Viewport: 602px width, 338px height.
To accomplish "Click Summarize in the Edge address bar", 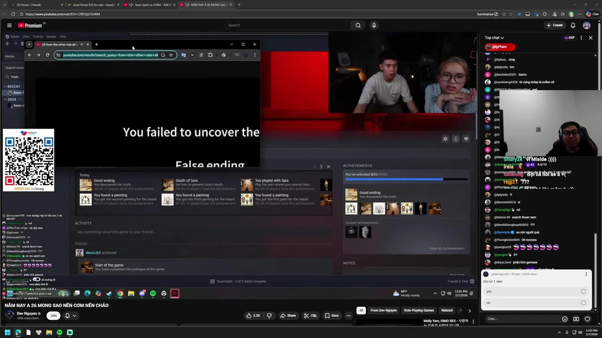I will 487,14.
